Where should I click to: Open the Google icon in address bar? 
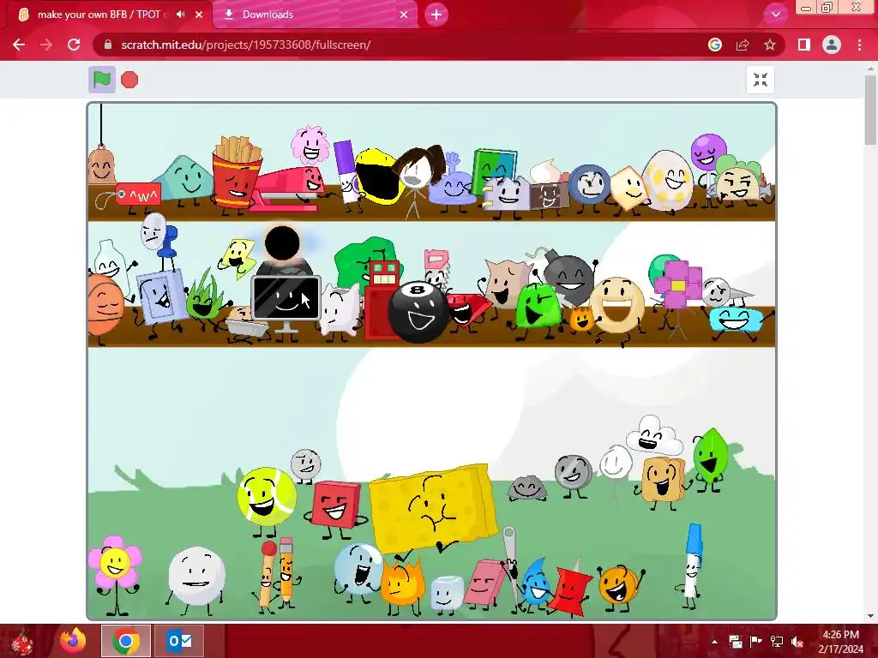(x=714, y=45)
